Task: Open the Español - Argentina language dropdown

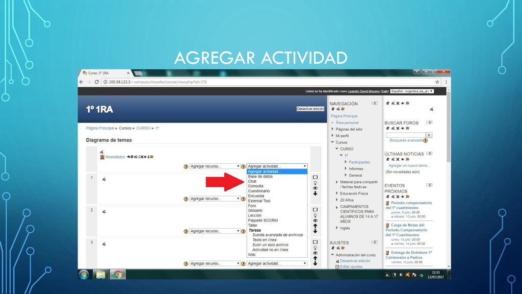Action: pos(412,91)
